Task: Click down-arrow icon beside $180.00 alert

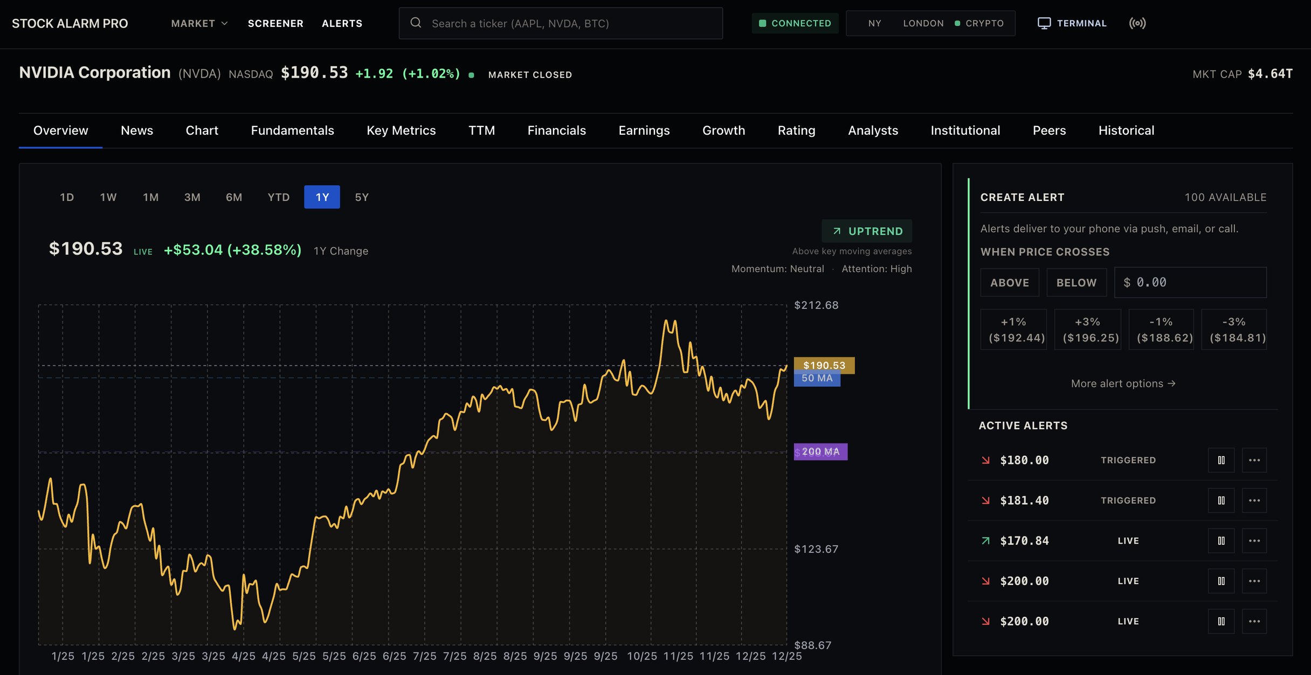Action: 985,460
